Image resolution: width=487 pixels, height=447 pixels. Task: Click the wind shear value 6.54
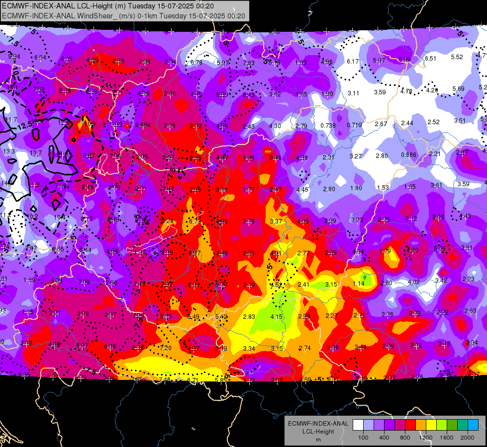click(x=40, y=58)
